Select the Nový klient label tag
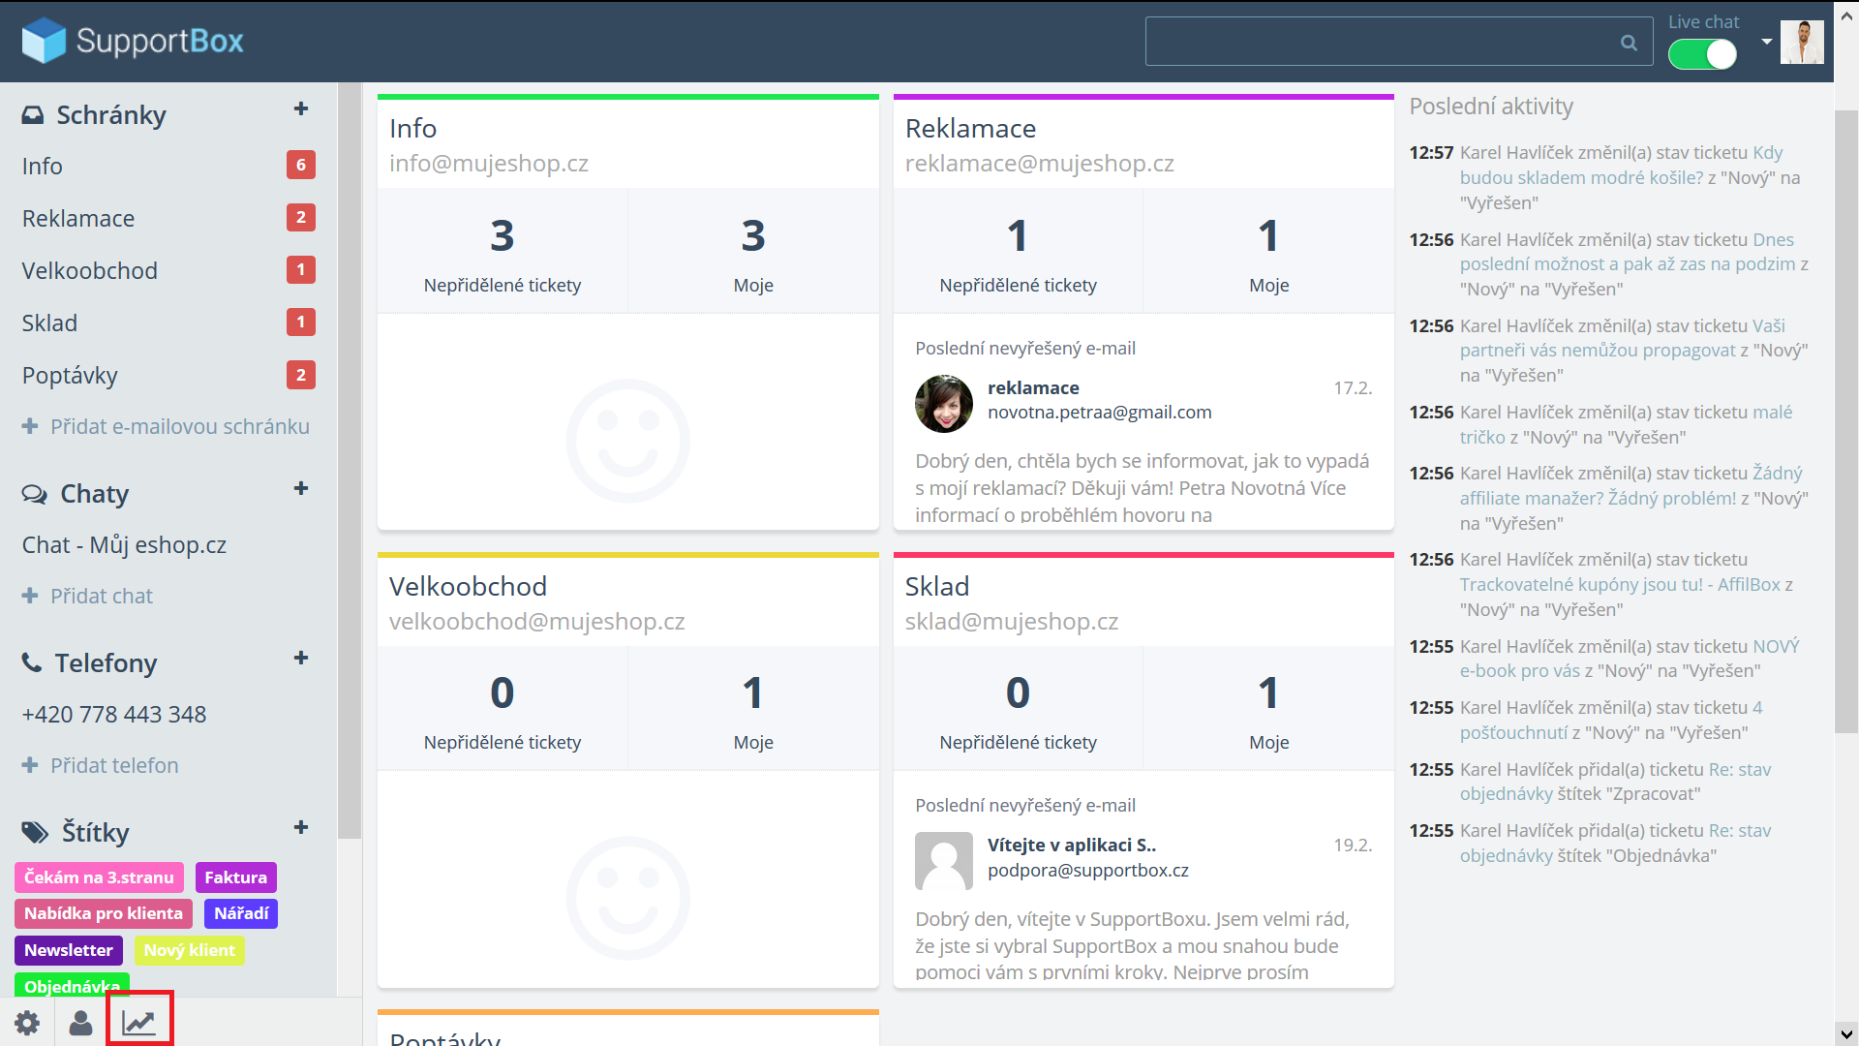The image size is (1859, 1046). 189,950
